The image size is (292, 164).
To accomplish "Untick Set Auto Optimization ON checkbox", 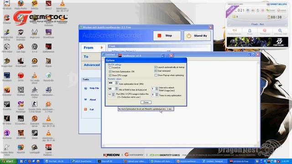I will click(110, 72).
